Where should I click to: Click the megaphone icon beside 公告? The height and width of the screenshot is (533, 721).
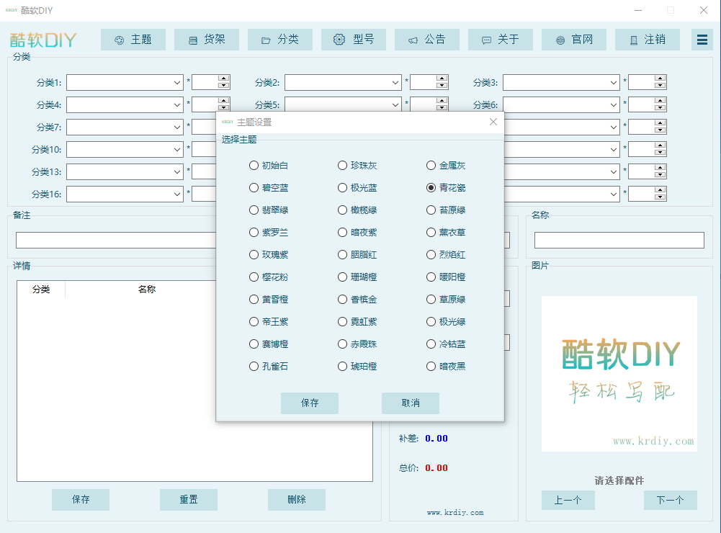413,40
